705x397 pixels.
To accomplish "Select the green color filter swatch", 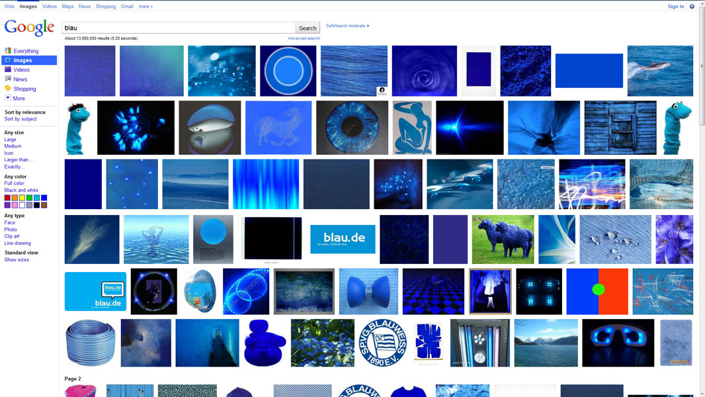I will (30, 198).
